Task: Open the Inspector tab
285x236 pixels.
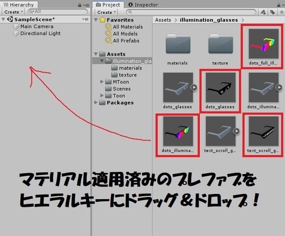Action: tap(143, 5)
